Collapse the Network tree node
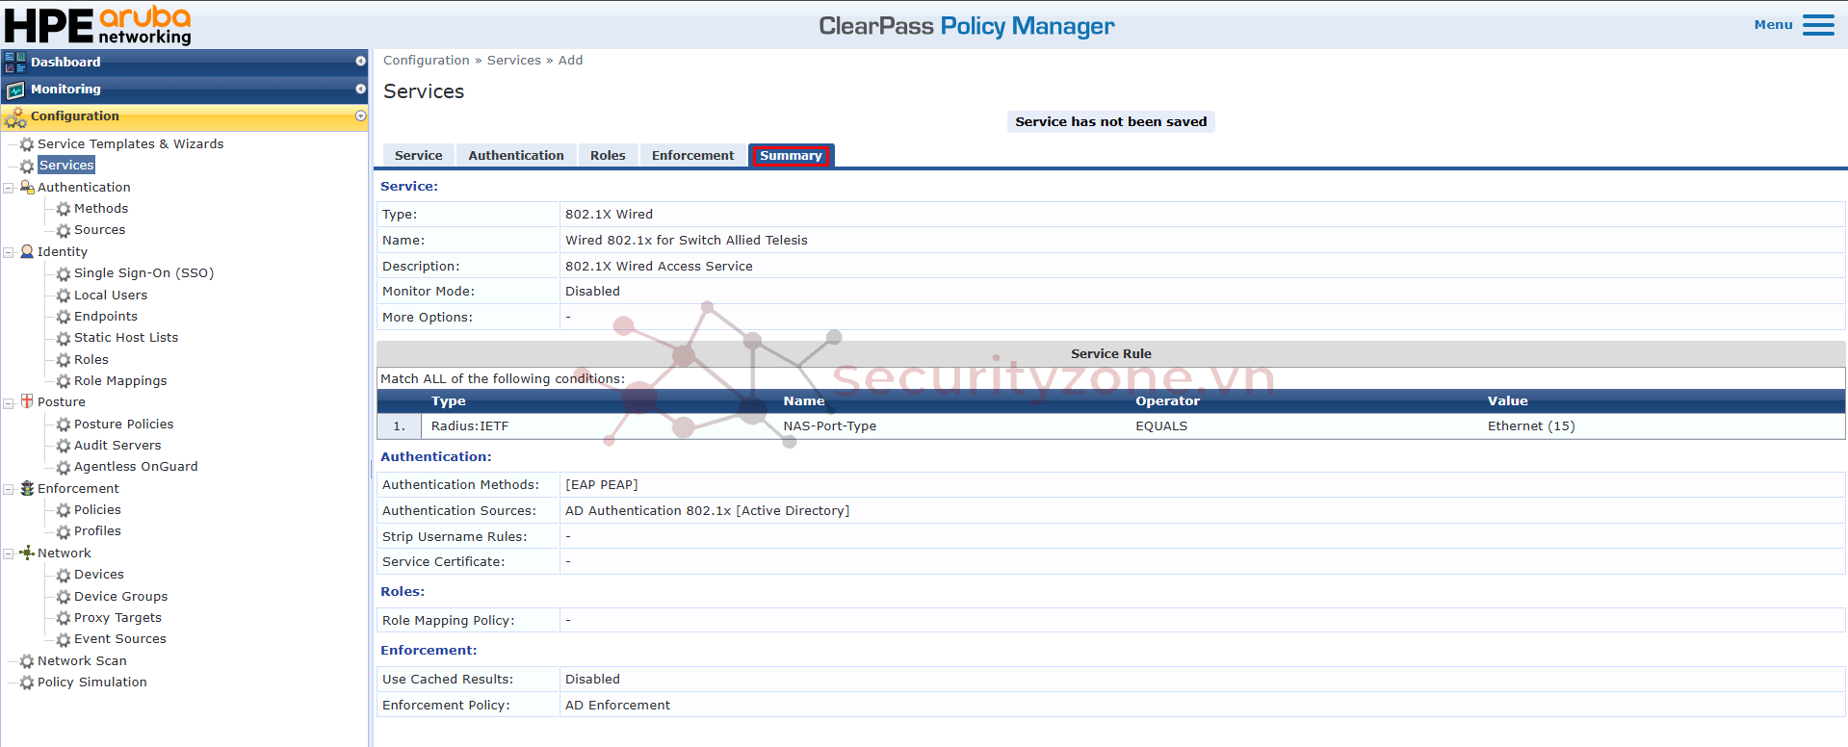This screenshot has width=1848, height=747. pos(9,554)
